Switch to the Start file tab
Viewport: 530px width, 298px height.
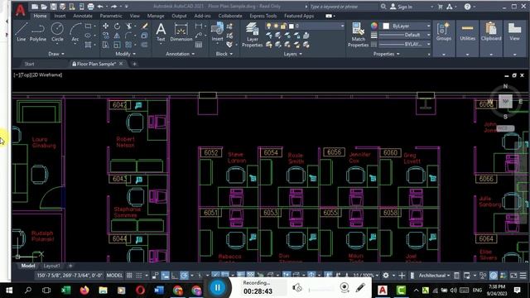[30, 64]
